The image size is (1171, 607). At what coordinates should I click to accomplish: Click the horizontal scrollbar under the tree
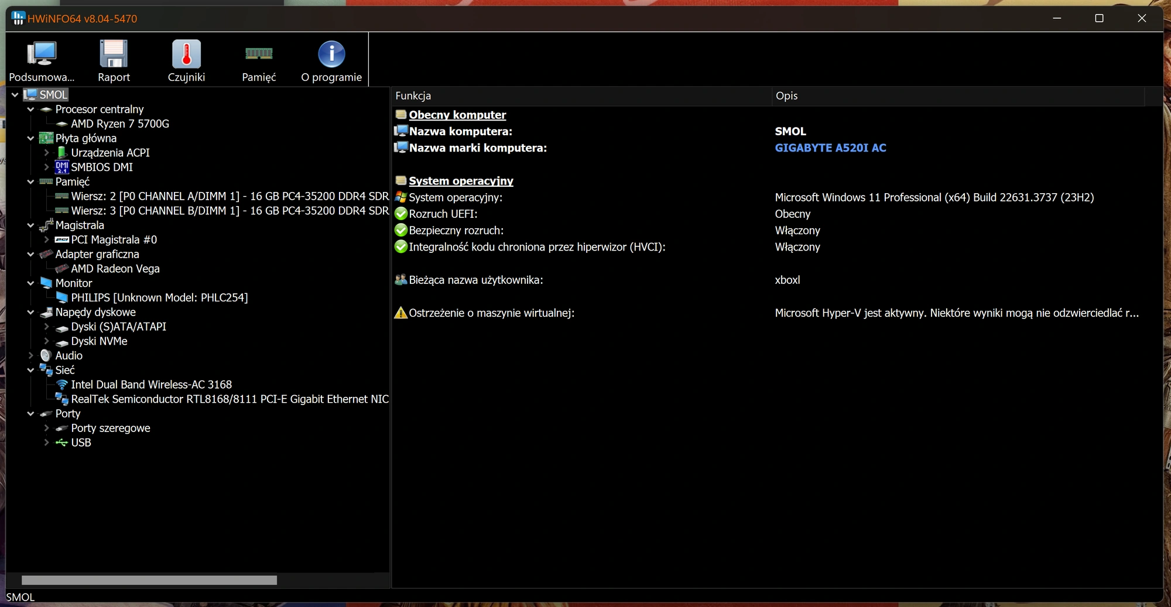[149, 580]
